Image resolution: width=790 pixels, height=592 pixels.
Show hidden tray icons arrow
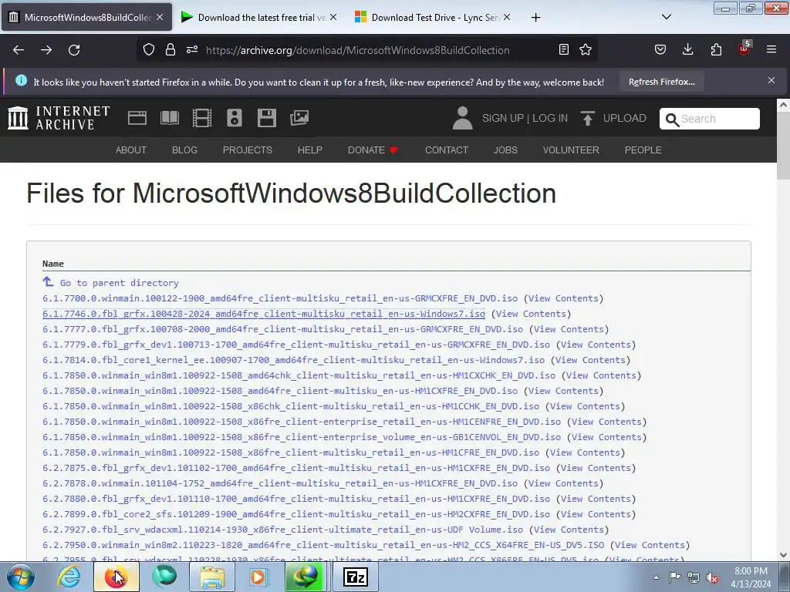[656, 577]
